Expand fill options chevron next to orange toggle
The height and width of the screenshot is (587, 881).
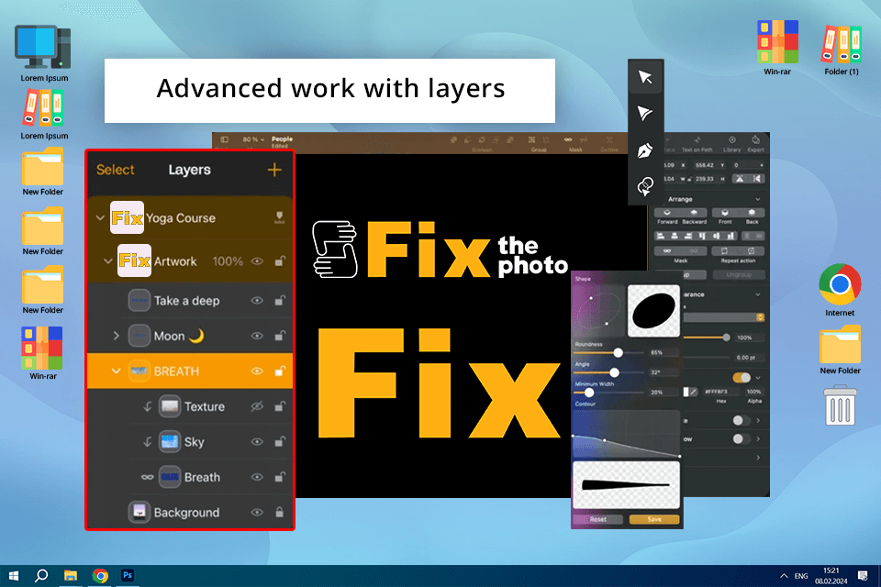click(x=758, y=378)
